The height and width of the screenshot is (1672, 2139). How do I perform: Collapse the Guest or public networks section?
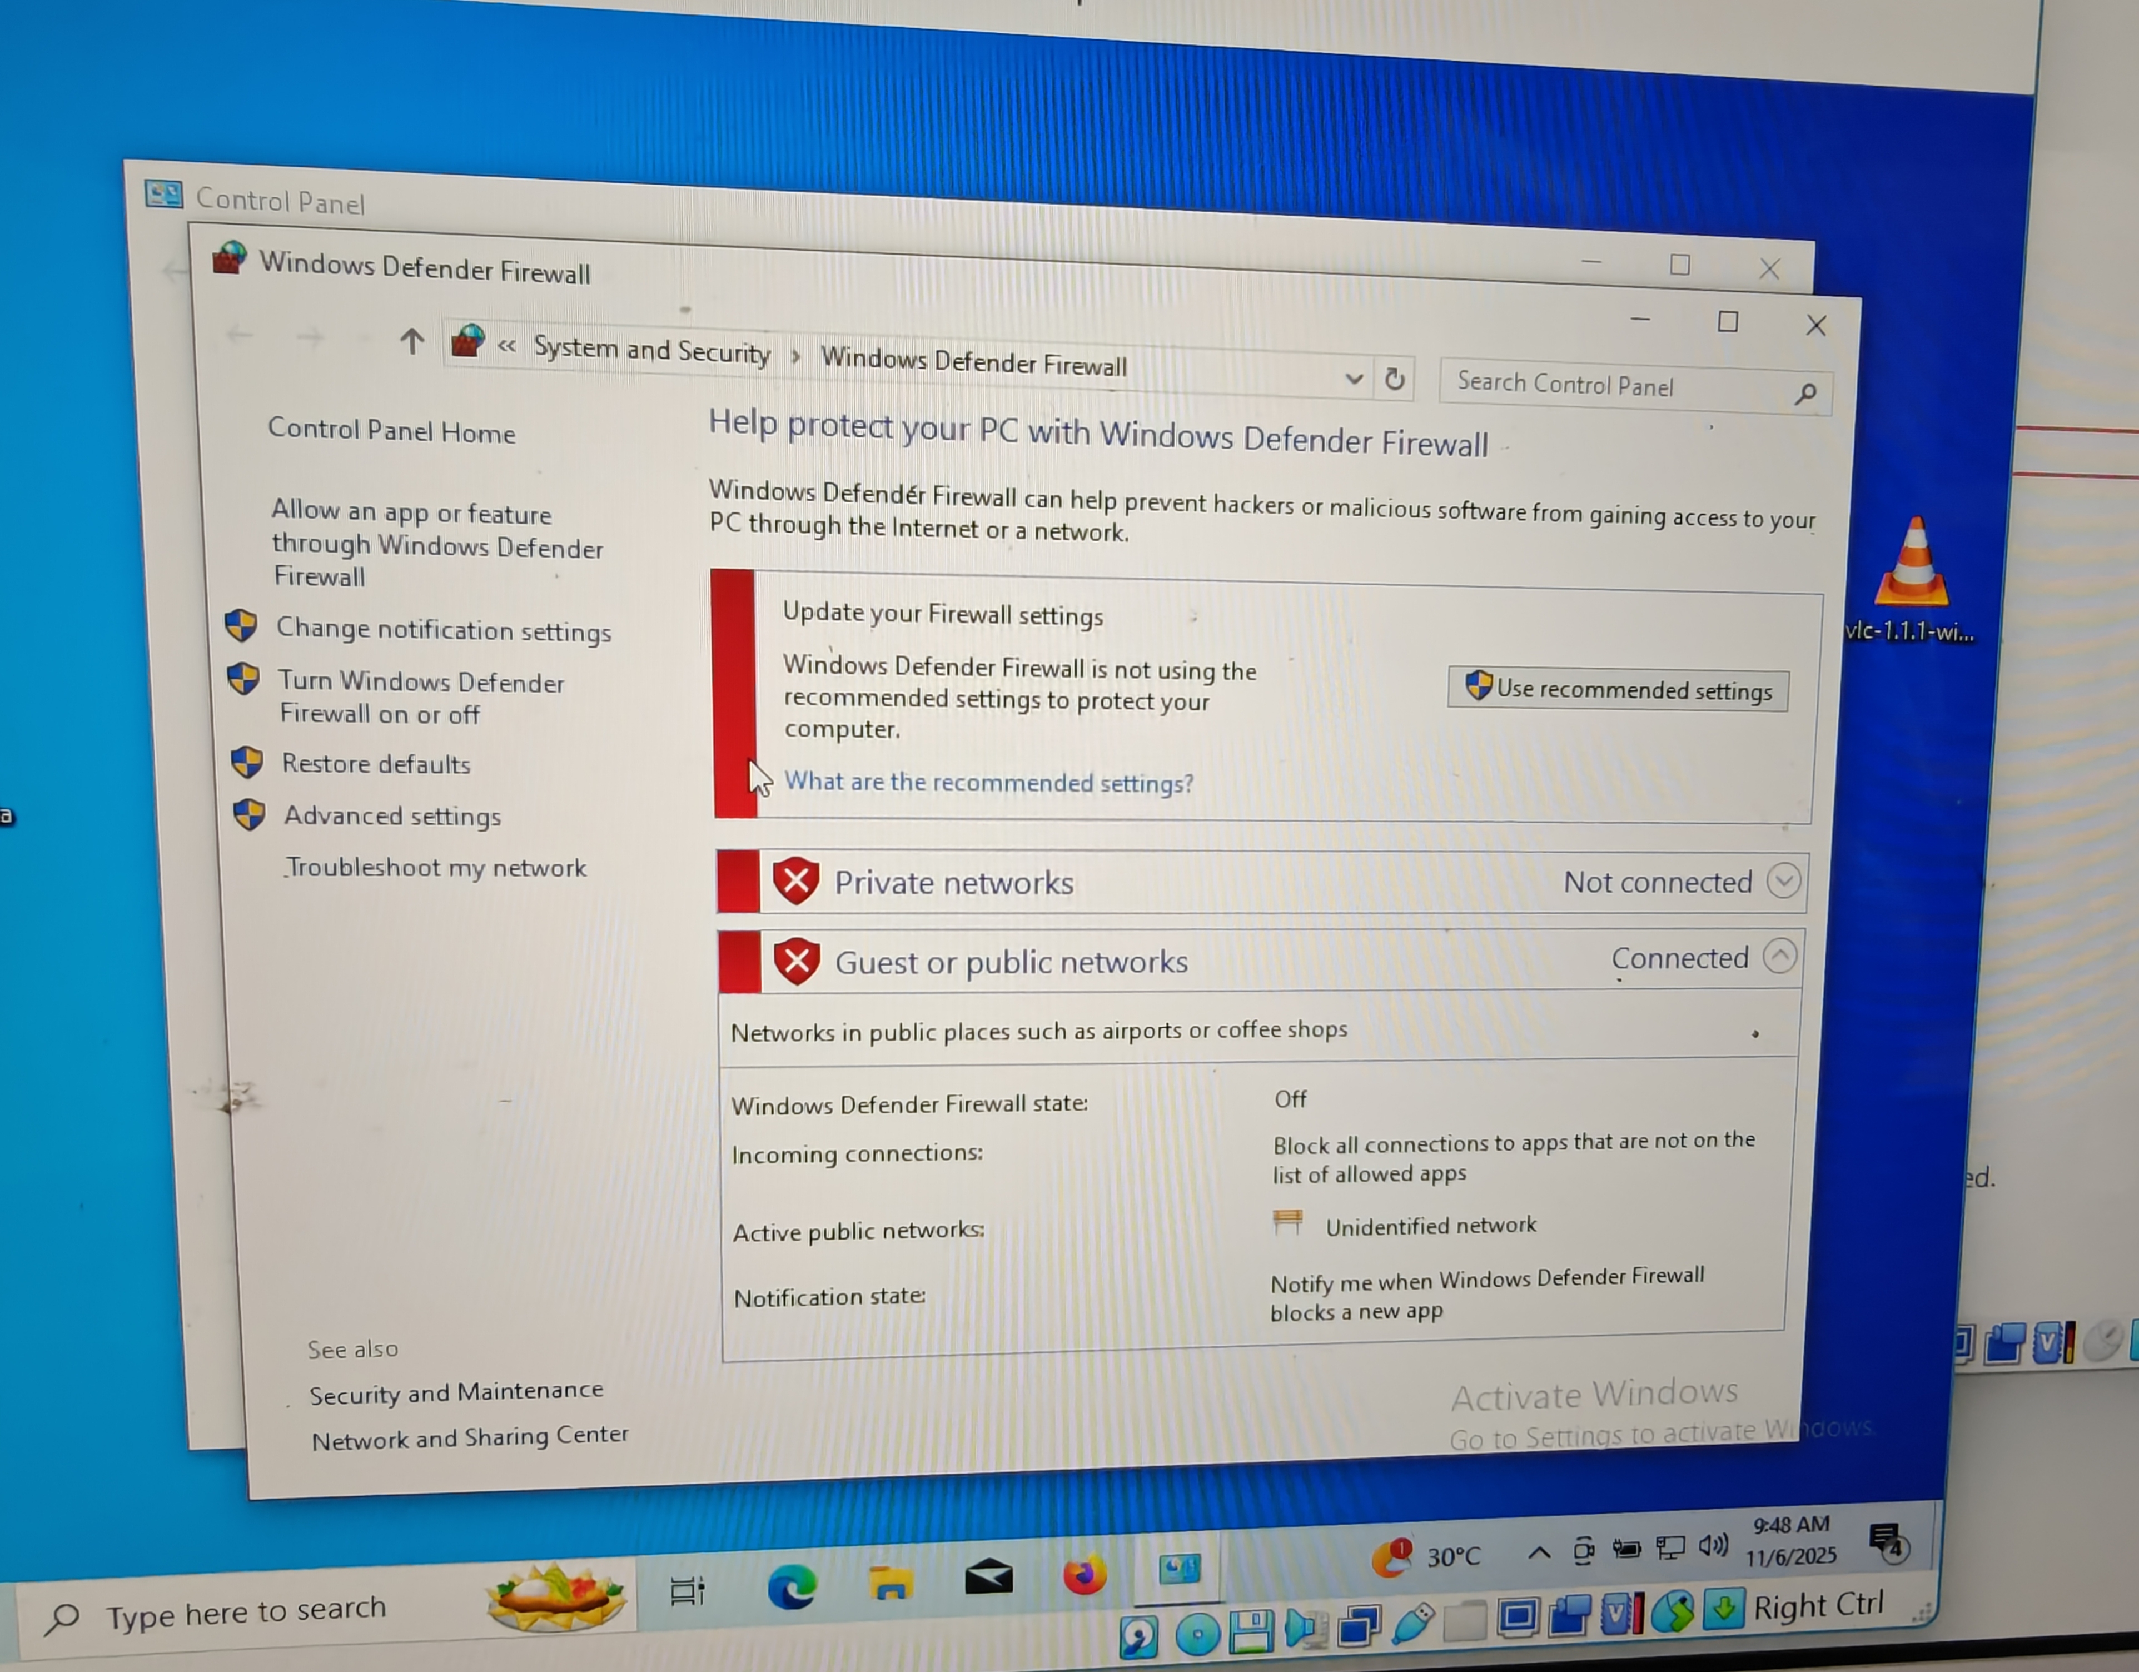1779,955
